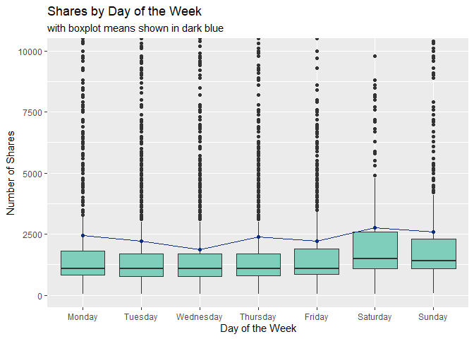This screenshot has width=474, height=339.
Task: Click the Tuesday boxplot box
Action: (x=142, y=265)
